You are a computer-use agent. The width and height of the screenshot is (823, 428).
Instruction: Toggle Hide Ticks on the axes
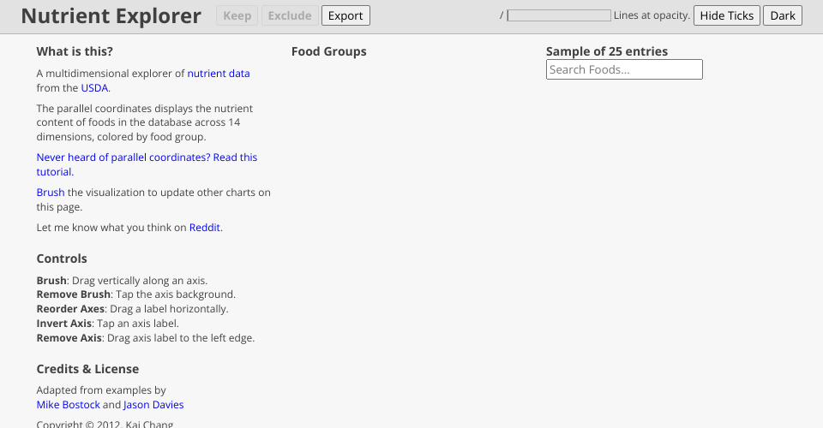(x=726, y=15)
